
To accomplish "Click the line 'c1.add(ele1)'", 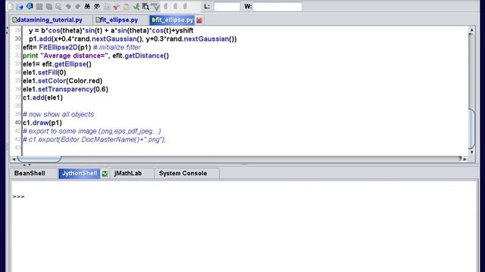I will click(x=42, y=97).
